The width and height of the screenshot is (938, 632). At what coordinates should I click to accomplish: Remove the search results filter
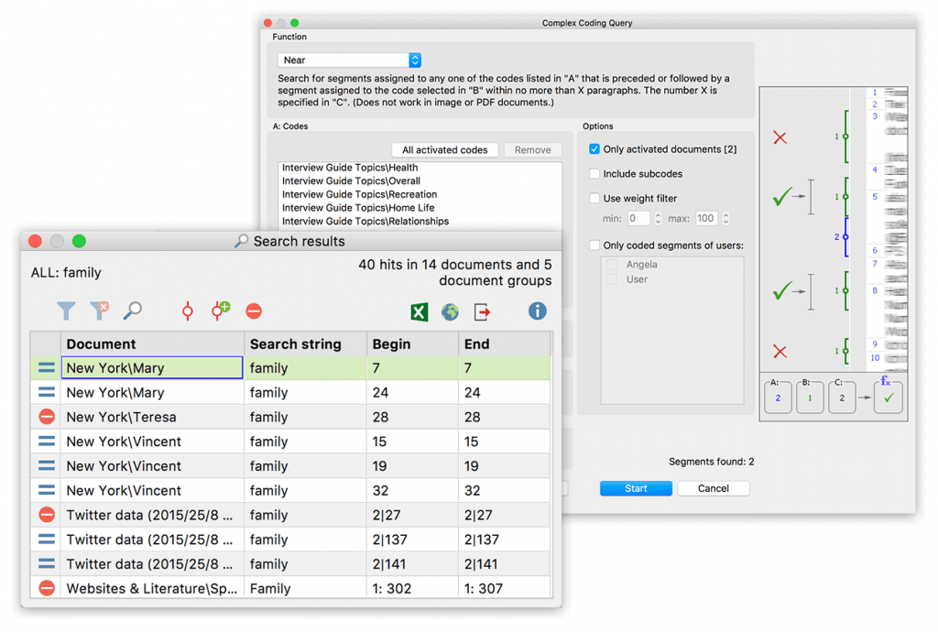point(99,311)
